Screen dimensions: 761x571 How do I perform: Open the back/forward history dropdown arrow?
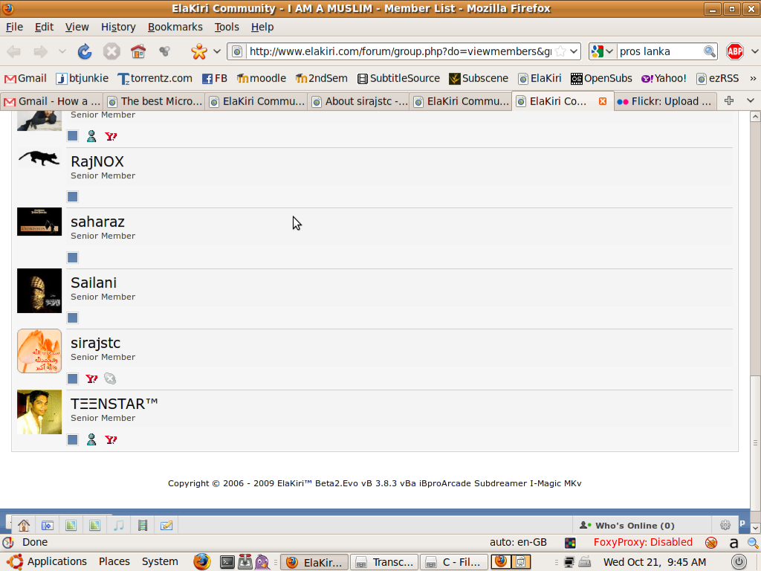click(x=62, y=51)
